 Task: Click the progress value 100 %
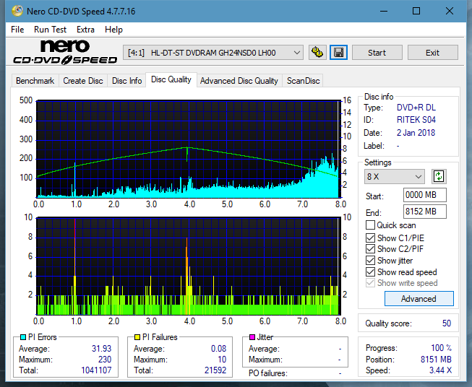pos(442,348)
